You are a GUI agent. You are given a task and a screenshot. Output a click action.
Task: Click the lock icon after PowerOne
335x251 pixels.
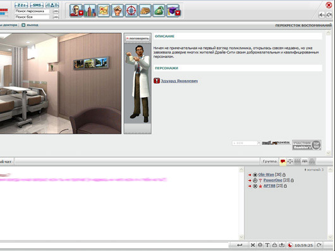[292, 180]
